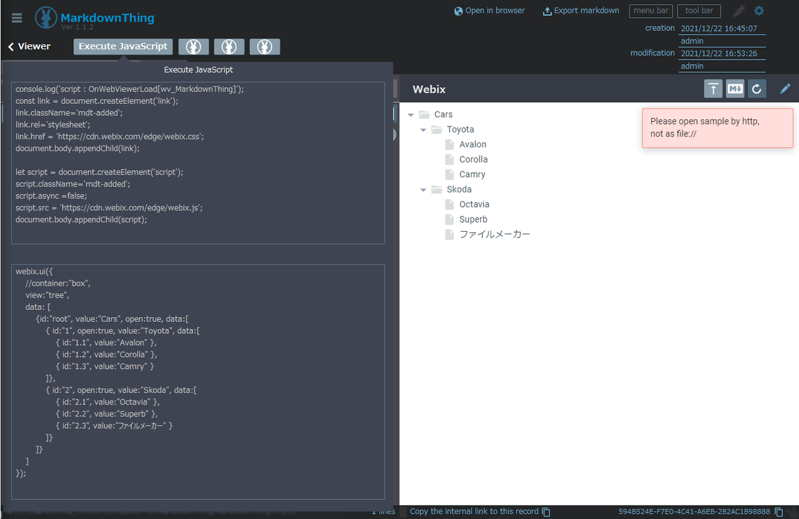Click Export markdown link
The height and width of the screenshot is (519, 799).
coord(587,11)
